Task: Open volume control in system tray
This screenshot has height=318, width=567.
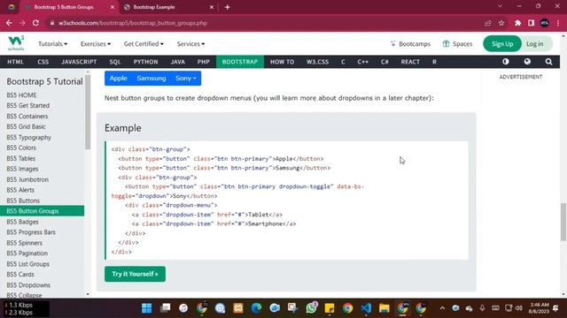Action: click(x=519, y=308)
